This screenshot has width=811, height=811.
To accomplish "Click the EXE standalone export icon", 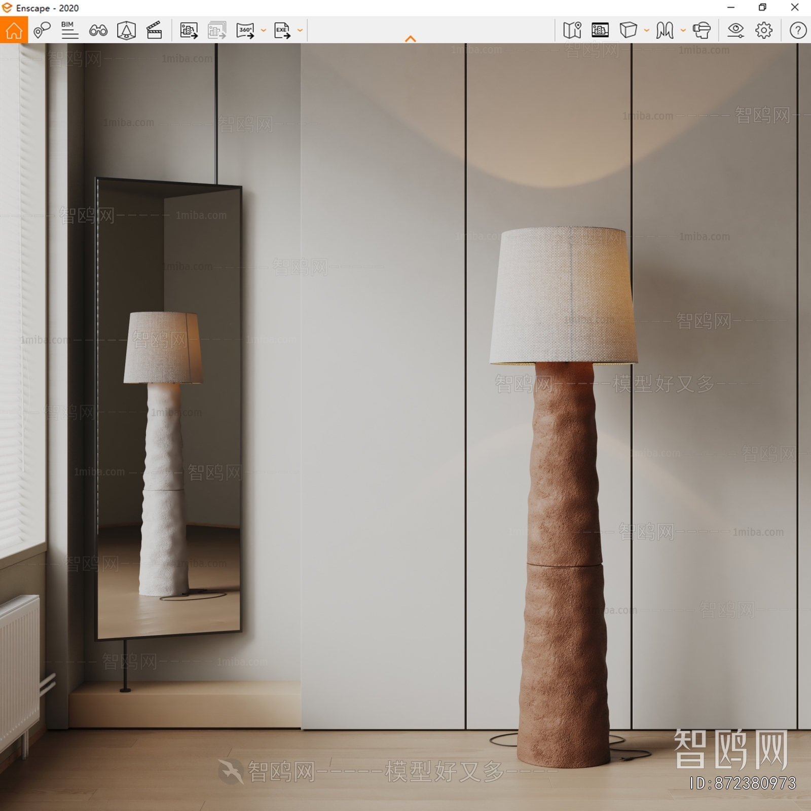I will (x=282, y=30).
